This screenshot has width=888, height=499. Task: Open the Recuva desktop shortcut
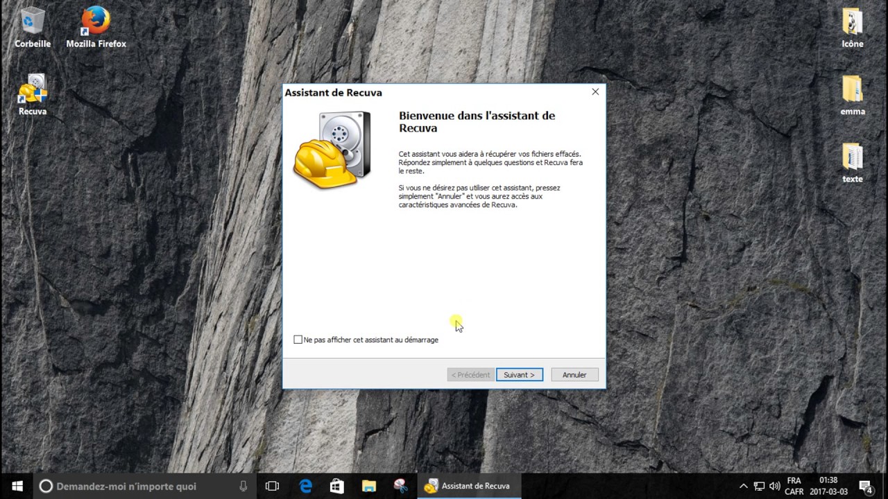[33, 95]
